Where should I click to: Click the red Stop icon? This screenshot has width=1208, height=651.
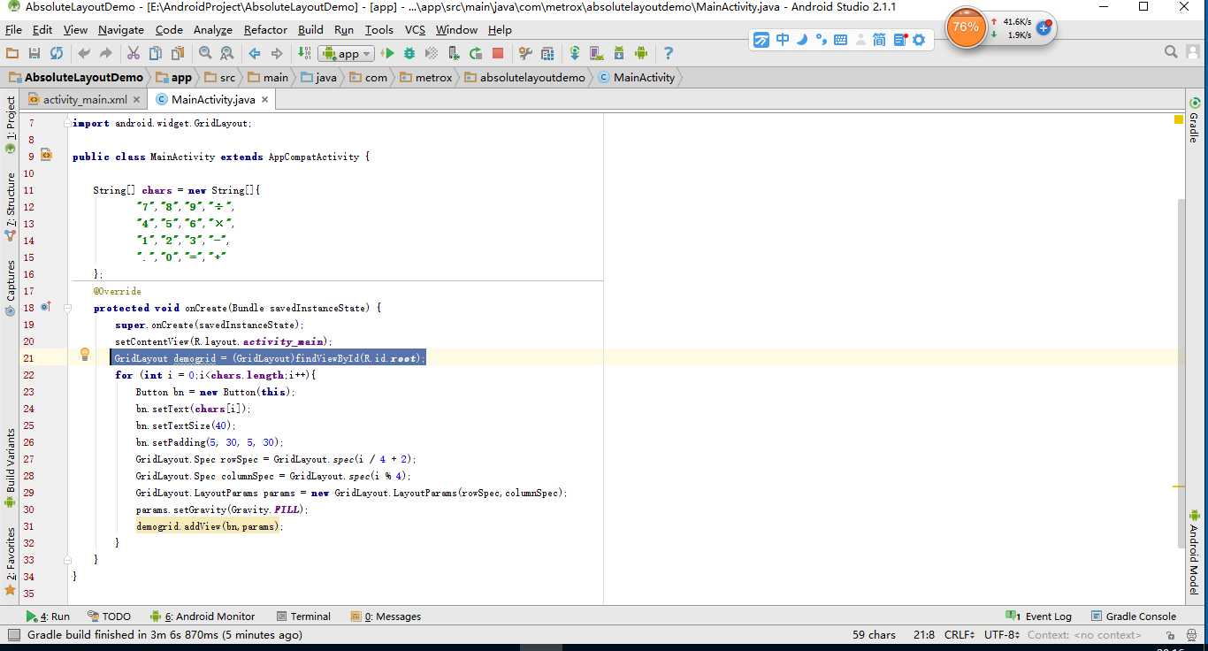[498, 53]
